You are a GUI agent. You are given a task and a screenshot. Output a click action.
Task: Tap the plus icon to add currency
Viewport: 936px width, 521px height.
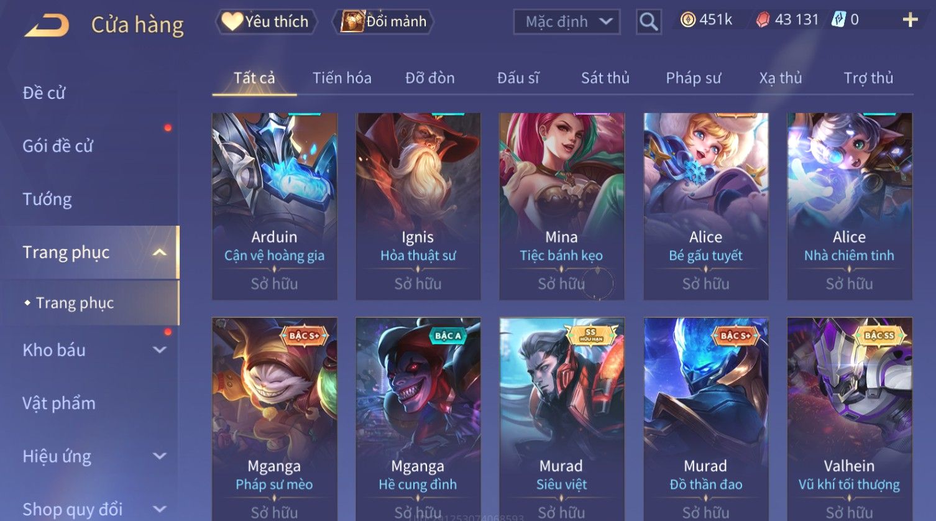910,21
